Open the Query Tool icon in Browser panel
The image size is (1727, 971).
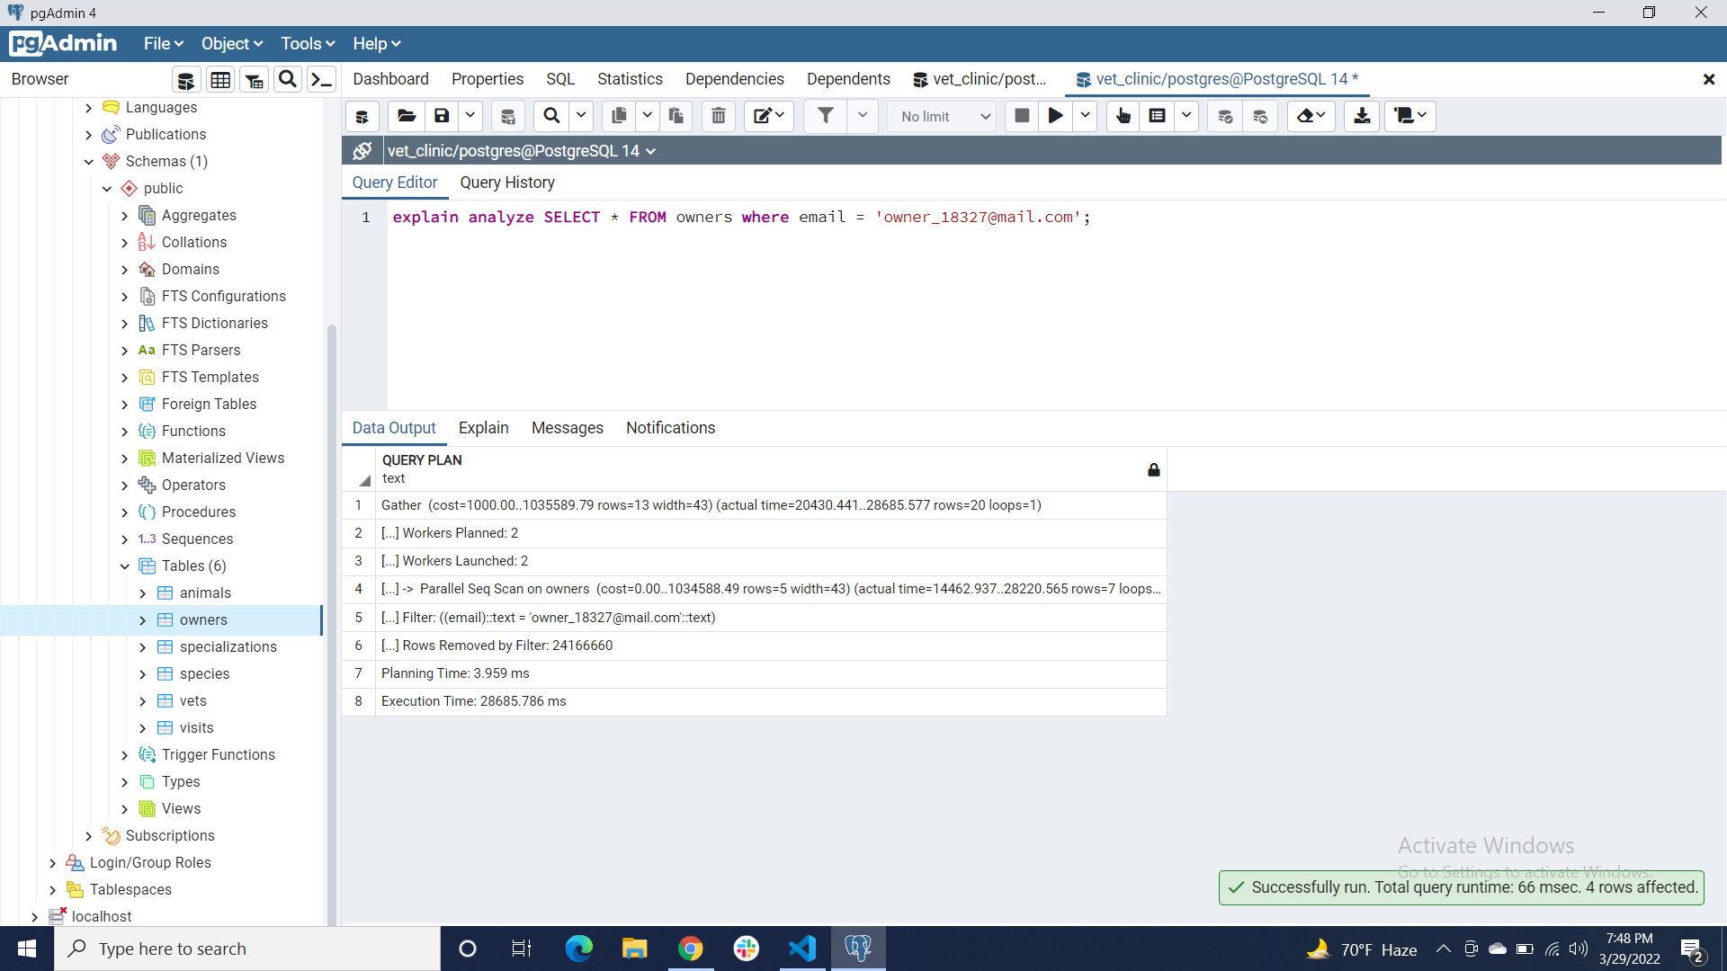coord(185,80)
